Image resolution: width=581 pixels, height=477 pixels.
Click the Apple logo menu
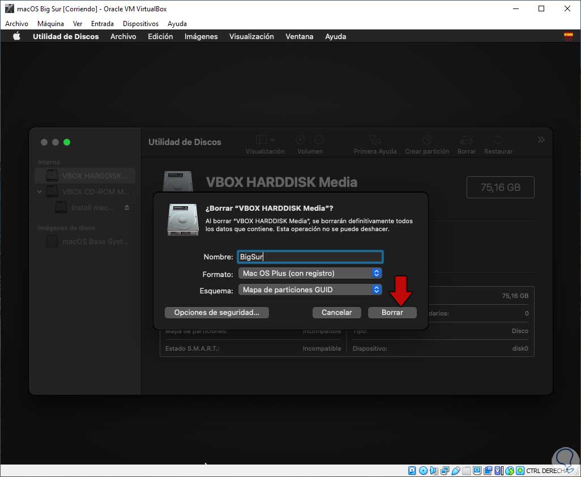[16, 36]
